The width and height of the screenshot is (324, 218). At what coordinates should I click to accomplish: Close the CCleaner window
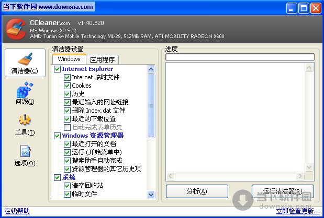click(x=316, y=8)
